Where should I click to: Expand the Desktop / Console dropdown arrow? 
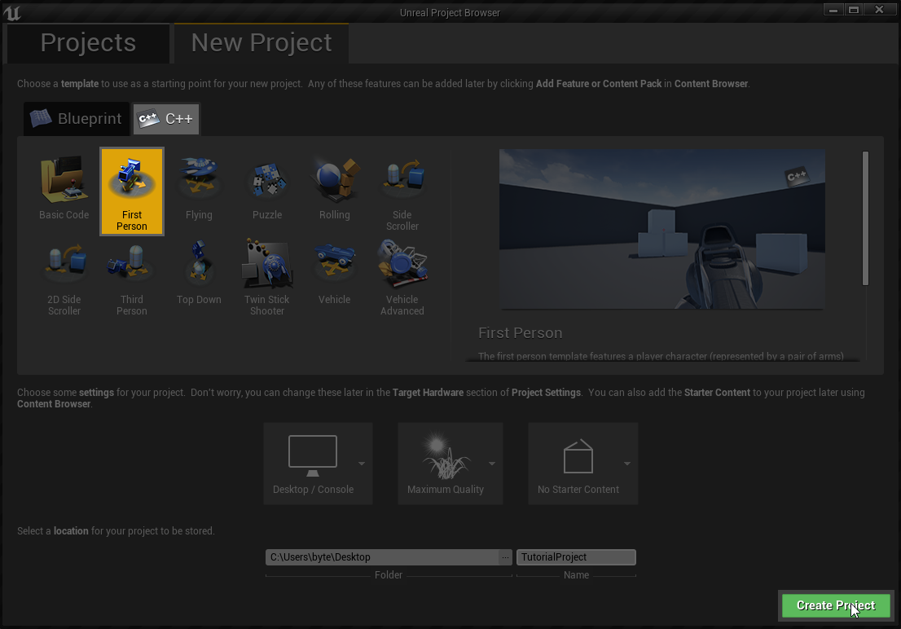[362, 464]
